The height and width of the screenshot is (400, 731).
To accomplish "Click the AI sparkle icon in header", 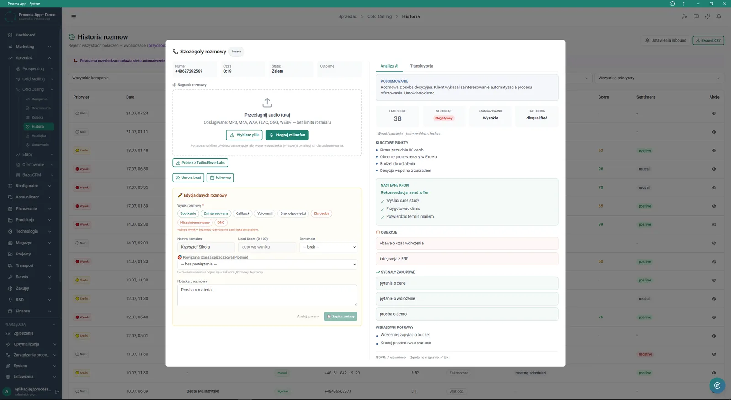I will pos(707,16).
